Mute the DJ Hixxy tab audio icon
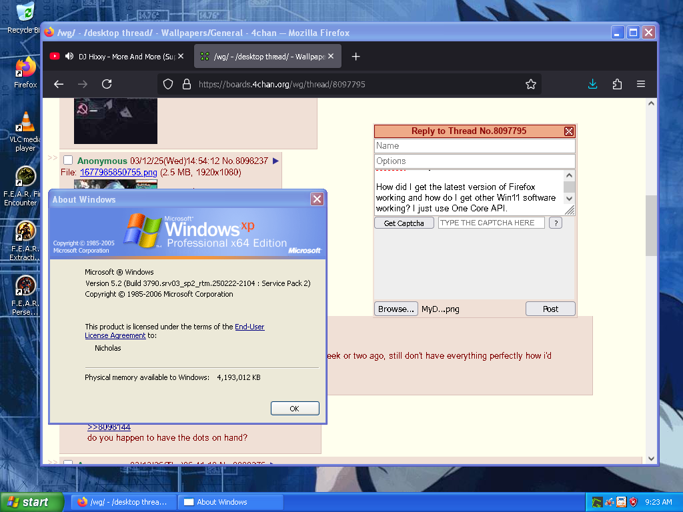 point(69,56)
